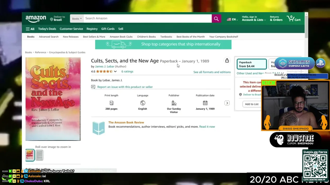Image resolution: width=330 pixels, height=185 pixels.
Task: Show next product details with right arrow
Action: pyautogui.click(x=227, y=103)
